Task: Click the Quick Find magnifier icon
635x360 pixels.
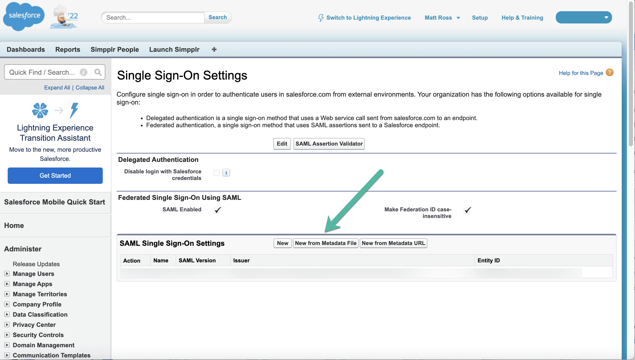Action: tap(98, 72)
